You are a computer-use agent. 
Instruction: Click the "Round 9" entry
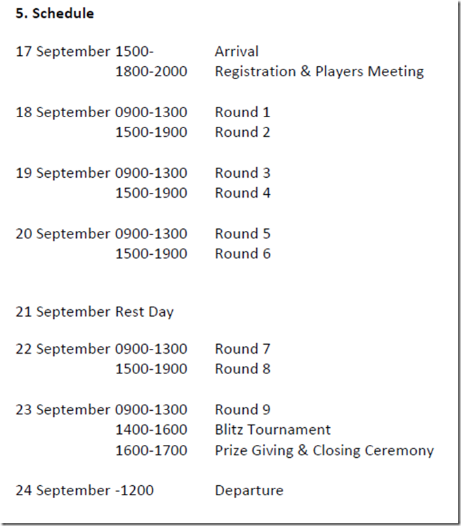(x=242, y=409)
